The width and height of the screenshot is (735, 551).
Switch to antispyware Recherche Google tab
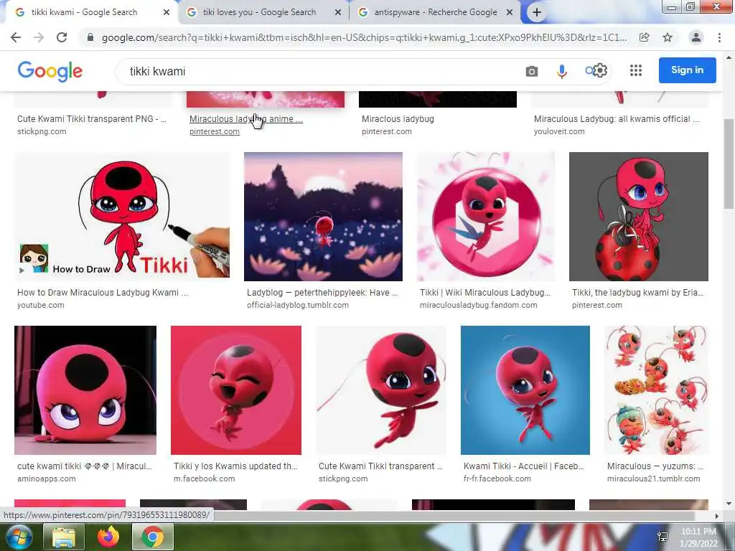(x=436, y=12)
